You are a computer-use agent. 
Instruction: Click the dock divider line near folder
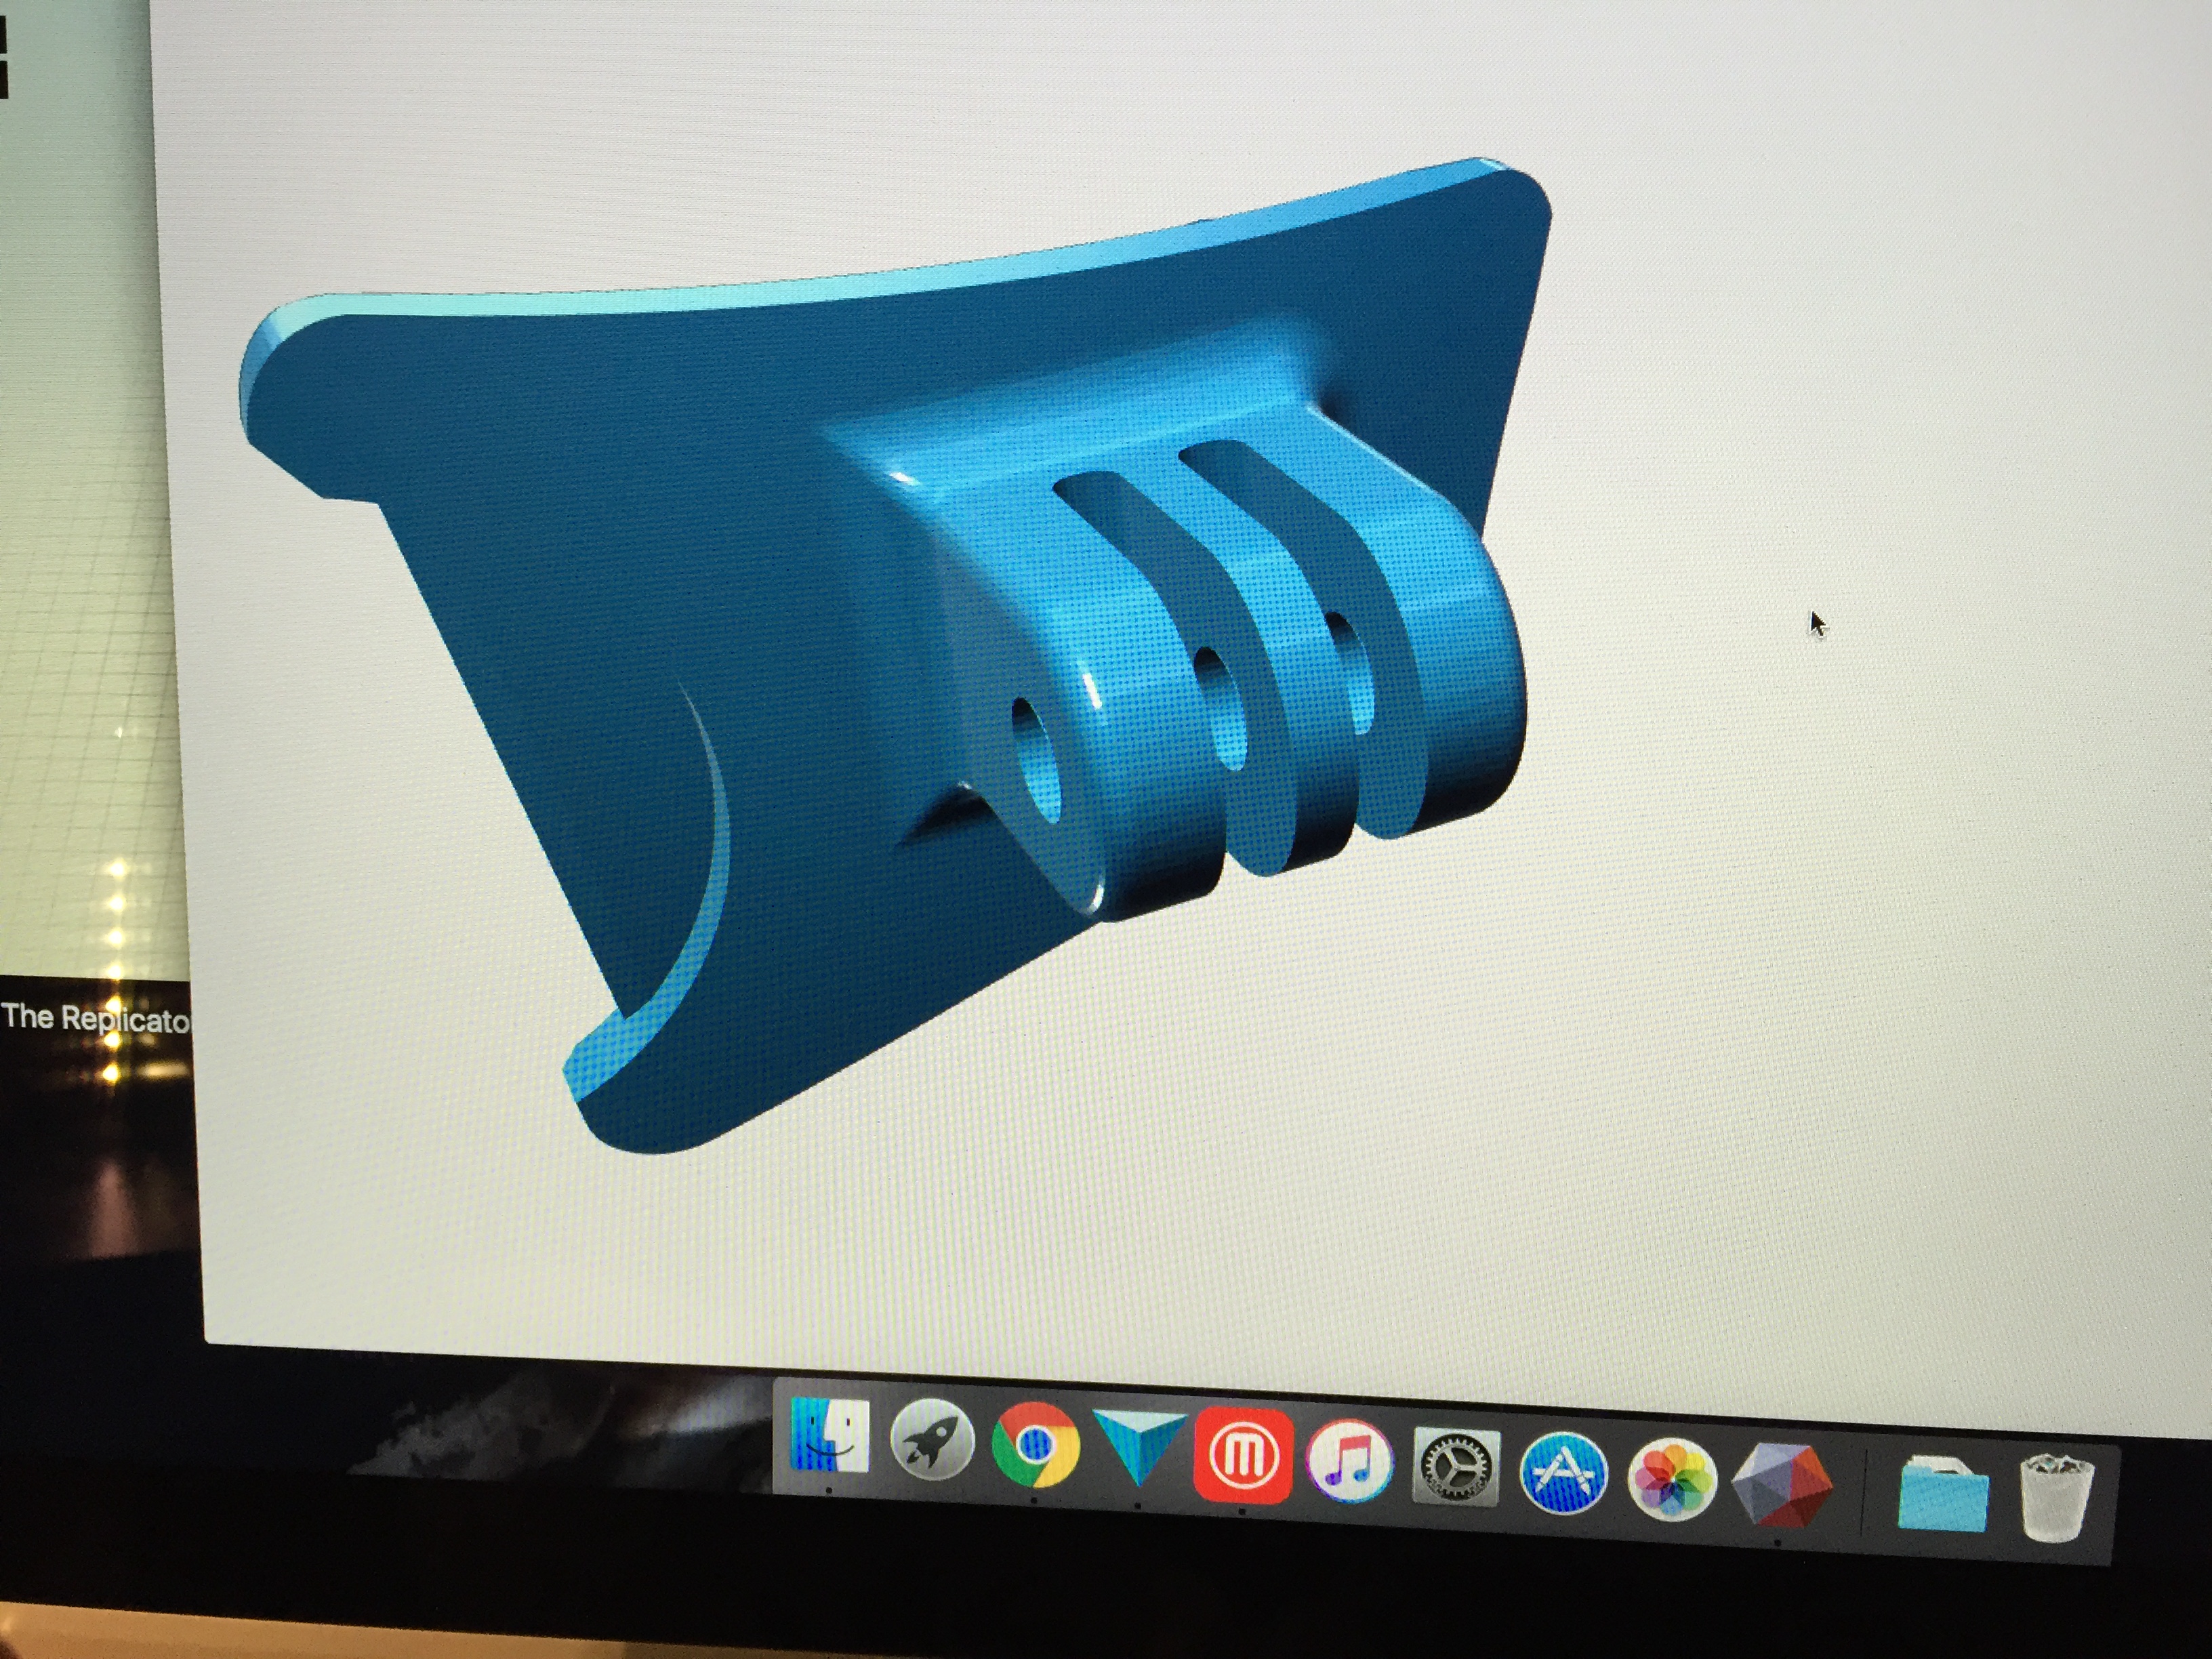pos(1863,1494)
